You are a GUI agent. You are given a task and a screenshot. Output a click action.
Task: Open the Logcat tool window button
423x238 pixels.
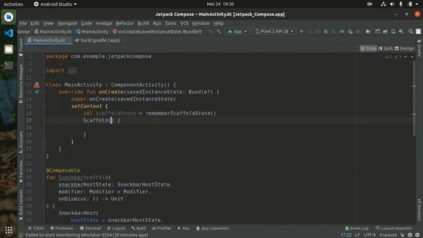click(116, 228)
